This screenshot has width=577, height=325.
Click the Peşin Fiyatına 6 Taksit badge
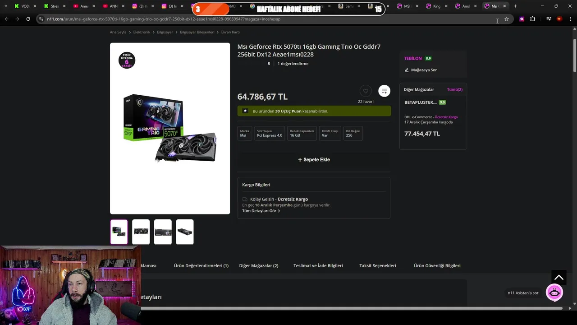(x=127, y=60)
